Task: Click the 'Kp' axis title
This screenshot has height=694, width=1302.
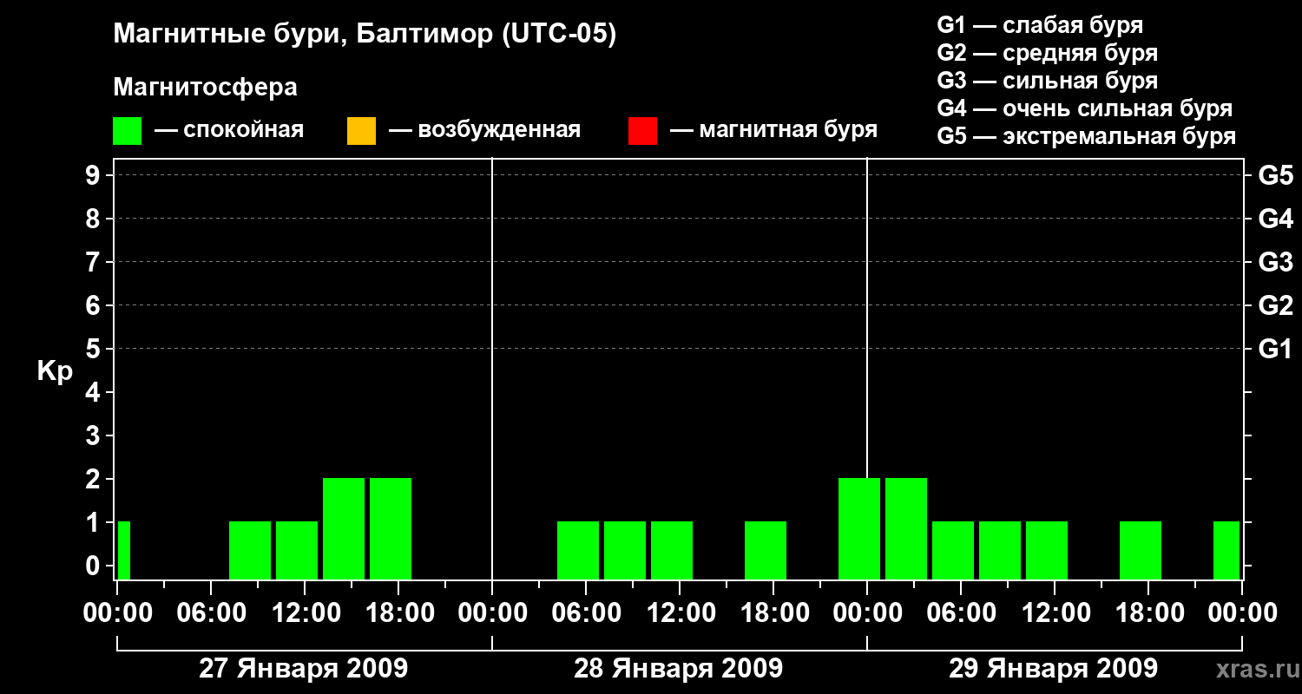Action: click(x=55, y=371)
